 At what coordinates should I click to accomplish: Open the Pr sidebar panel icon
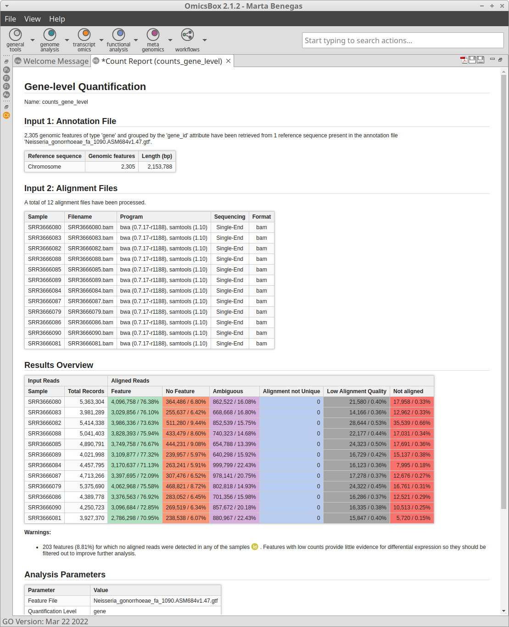click(x=6, y=70)
